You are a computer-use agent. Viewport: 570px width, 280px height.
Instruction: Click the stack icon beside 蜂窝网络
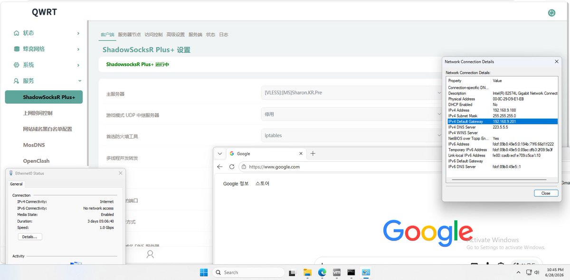[17, 49]
